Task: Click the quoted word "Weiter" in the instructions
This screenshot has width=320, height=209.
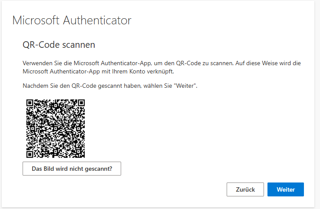Action: [x=185, y=86]
